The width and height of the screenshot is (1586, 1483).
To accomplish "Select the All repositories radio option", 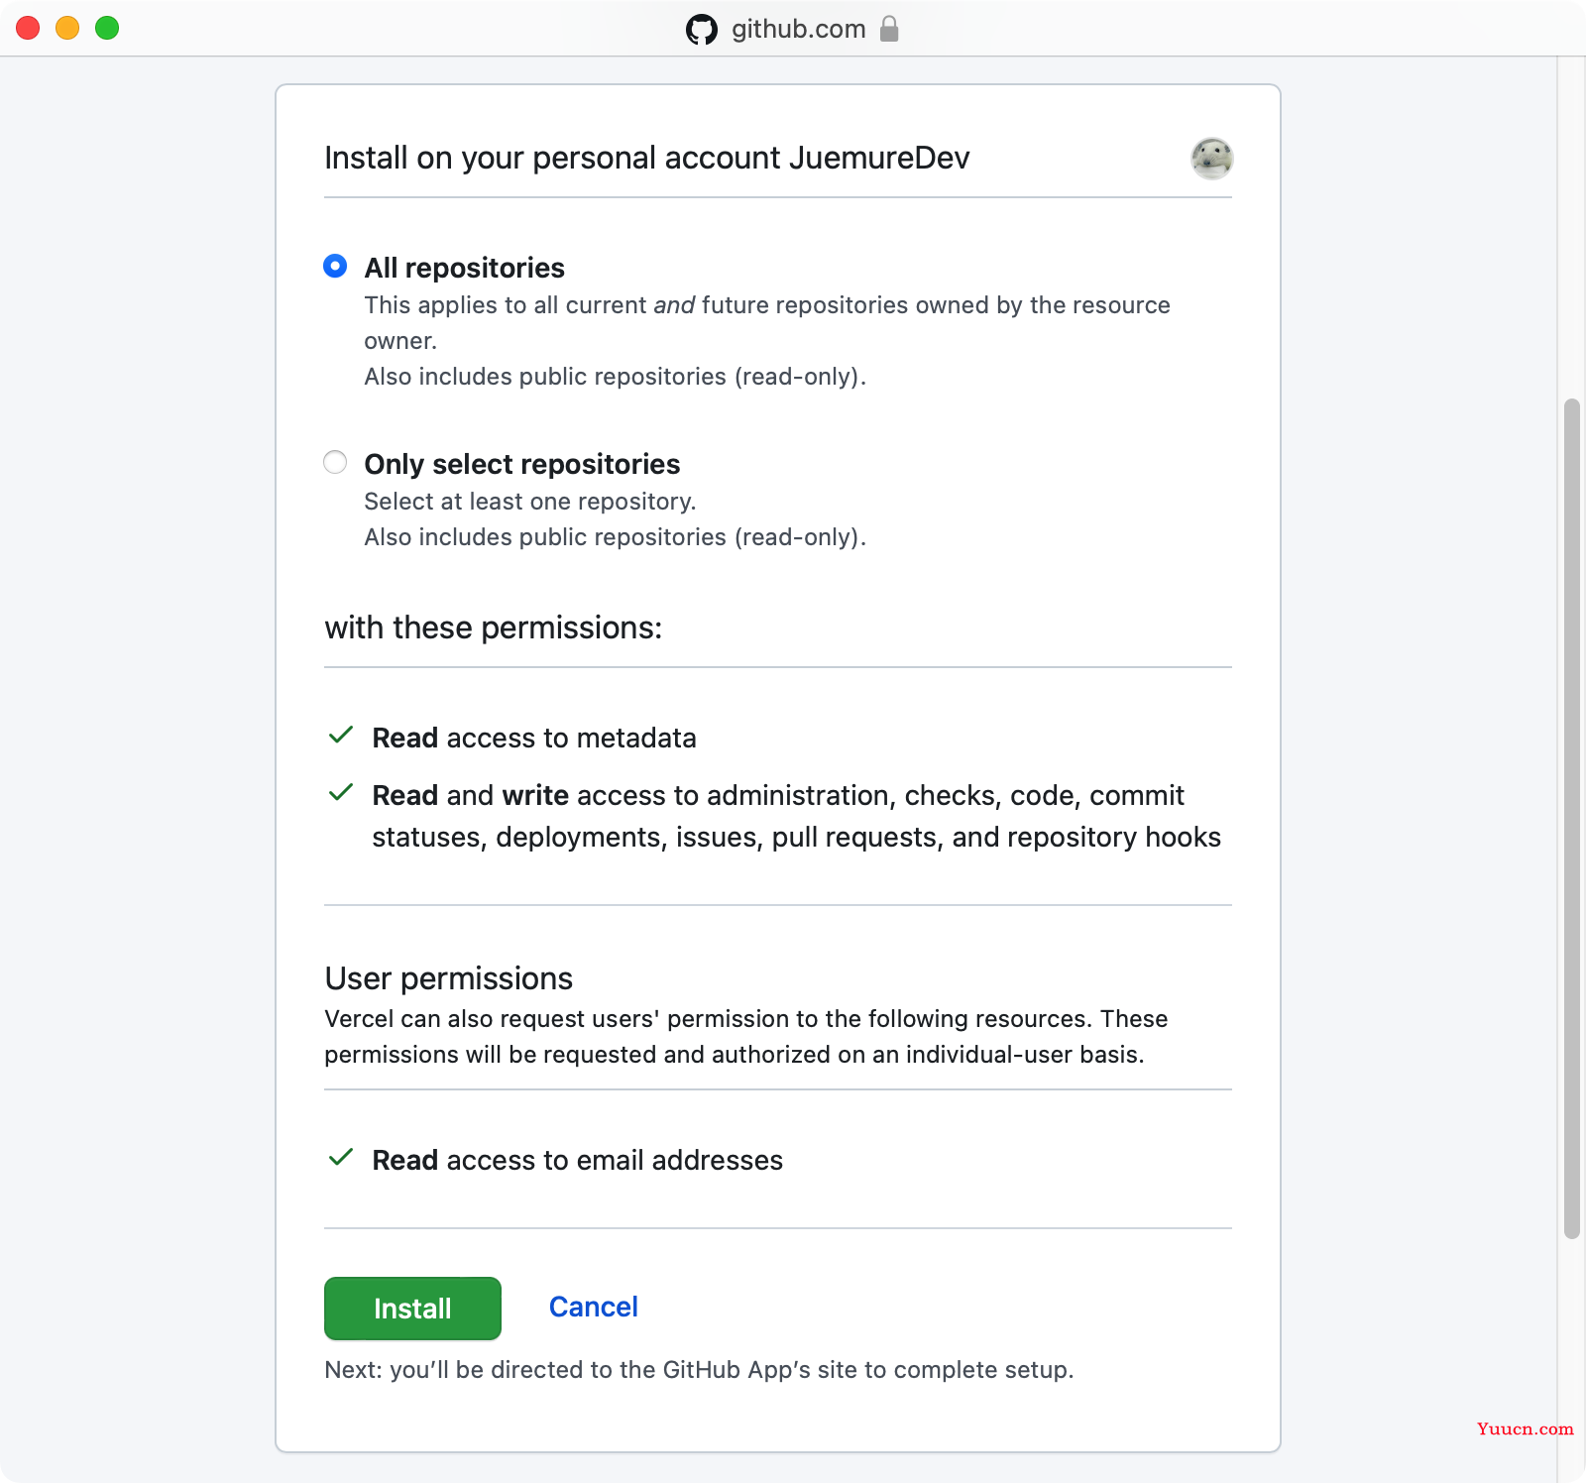I will [335, 266].
